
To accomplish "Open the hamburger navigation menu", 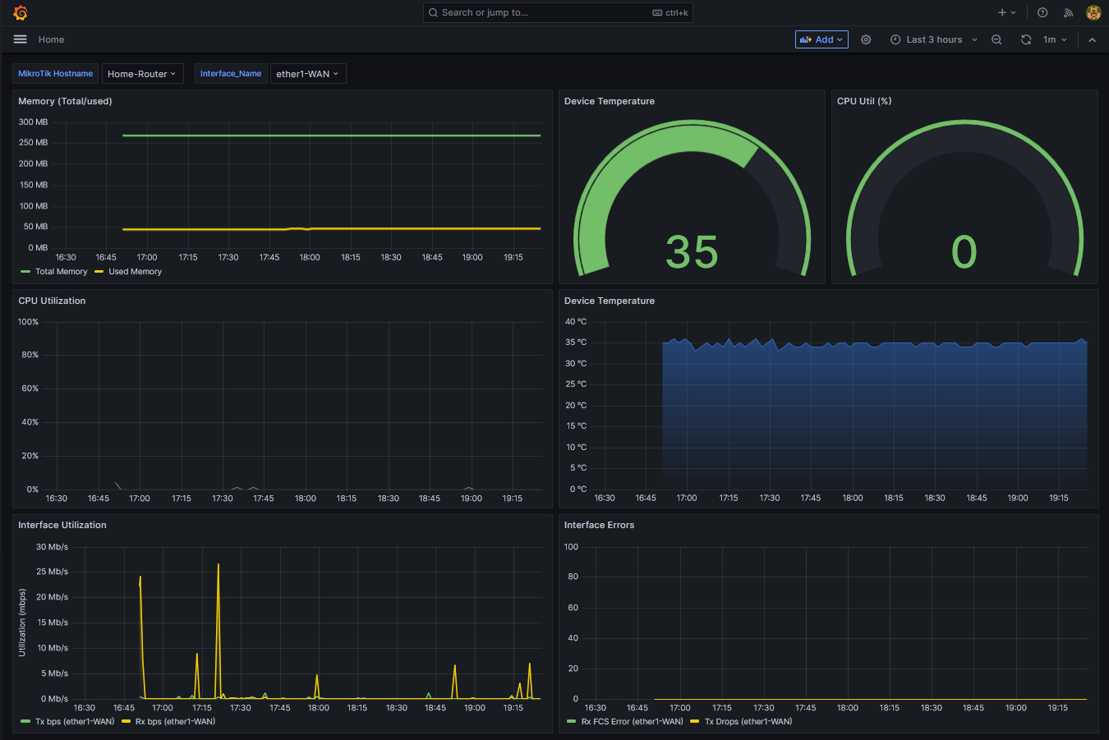I will tap(21, 39).
